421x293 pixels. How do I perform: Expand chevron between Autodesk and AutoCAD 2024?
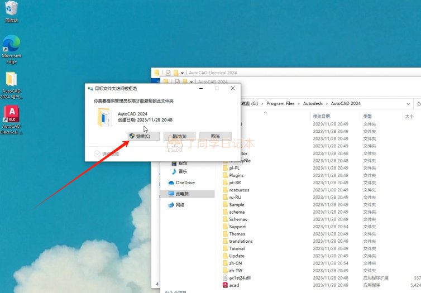pyautogui.click(x=327, y=104)
